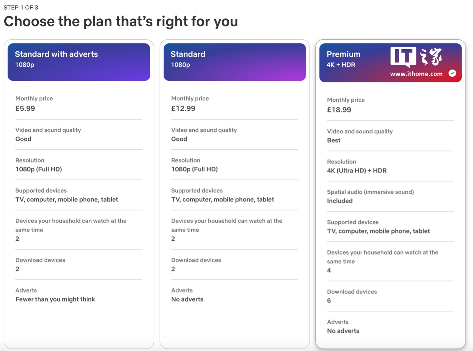This screenshot has height=351, width=473.
Task: Click the ITHome logo watermark
Action: point(416,57)
